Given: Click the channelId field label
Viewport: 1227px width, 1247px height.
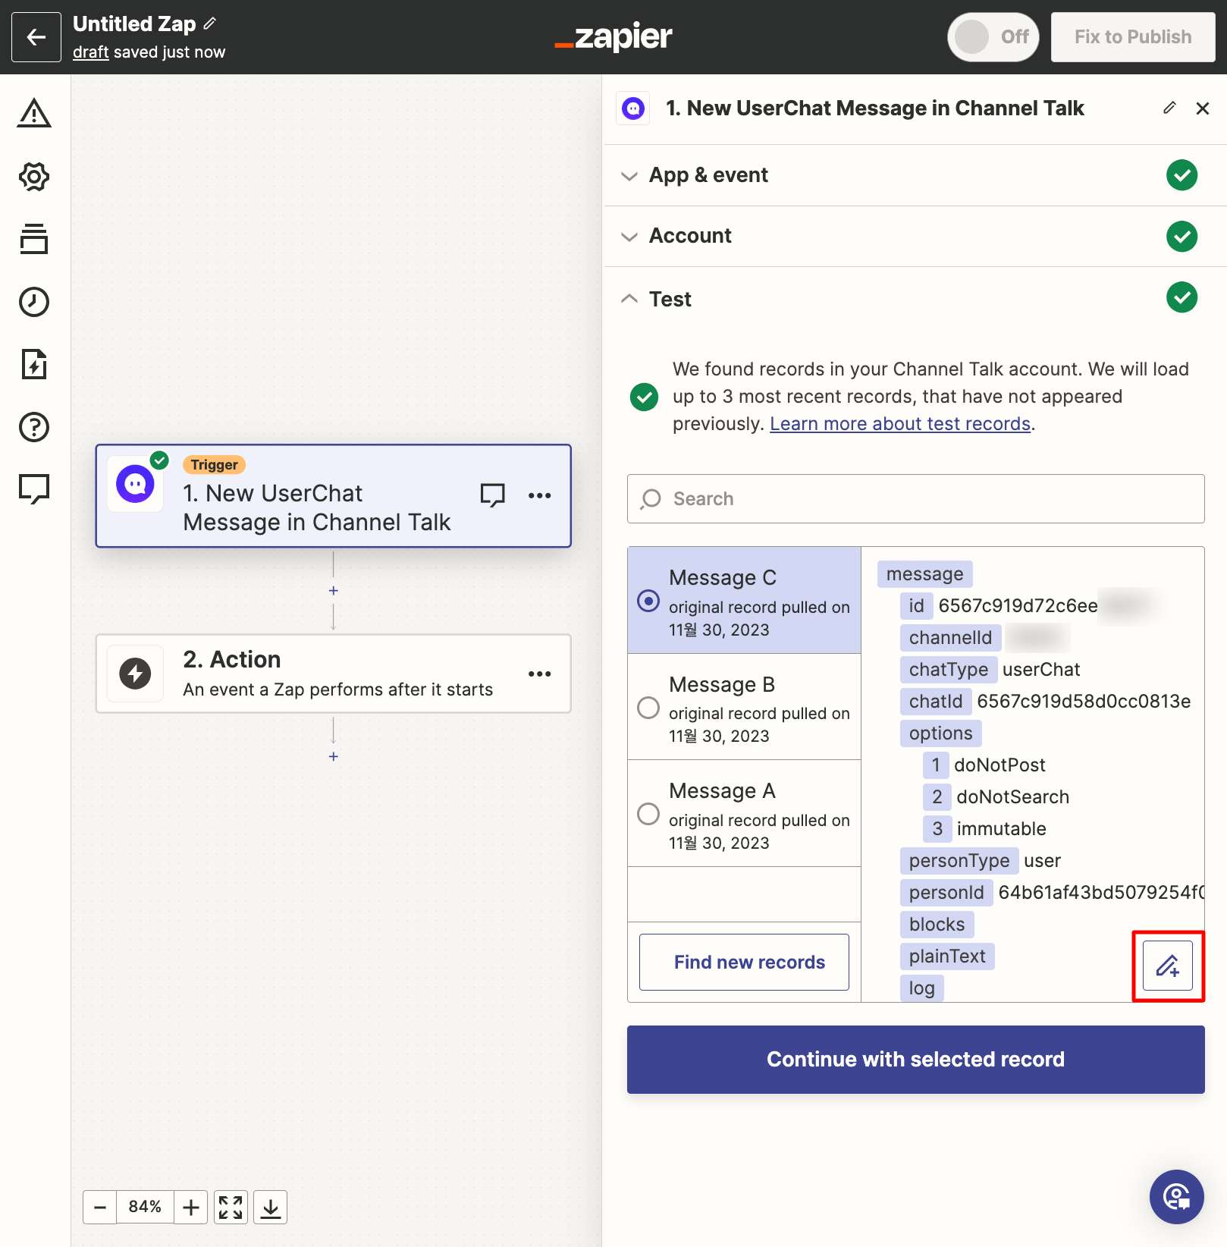Looking at the screenshot, I should [x=950, y=638].
